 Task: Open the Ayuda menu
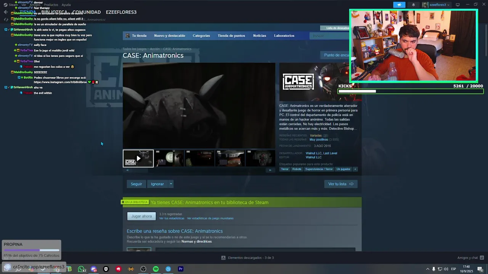pos(66,5)
